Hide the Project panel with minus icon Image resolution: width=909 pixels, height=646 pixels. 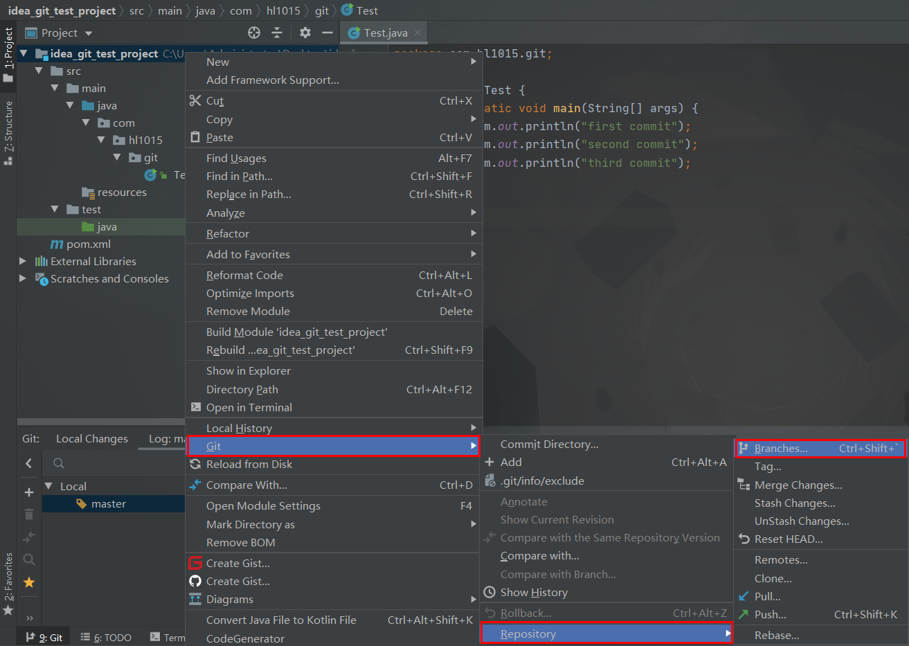[327, 33]
